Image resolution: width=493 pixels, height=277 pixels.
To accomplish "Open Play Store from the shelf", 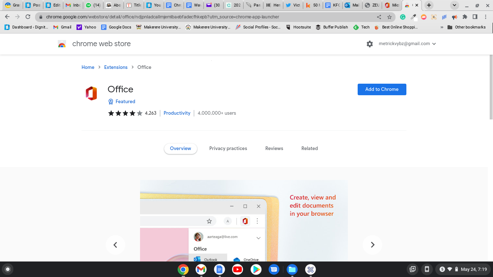I will pyautogui.click(x=256, y=269).
